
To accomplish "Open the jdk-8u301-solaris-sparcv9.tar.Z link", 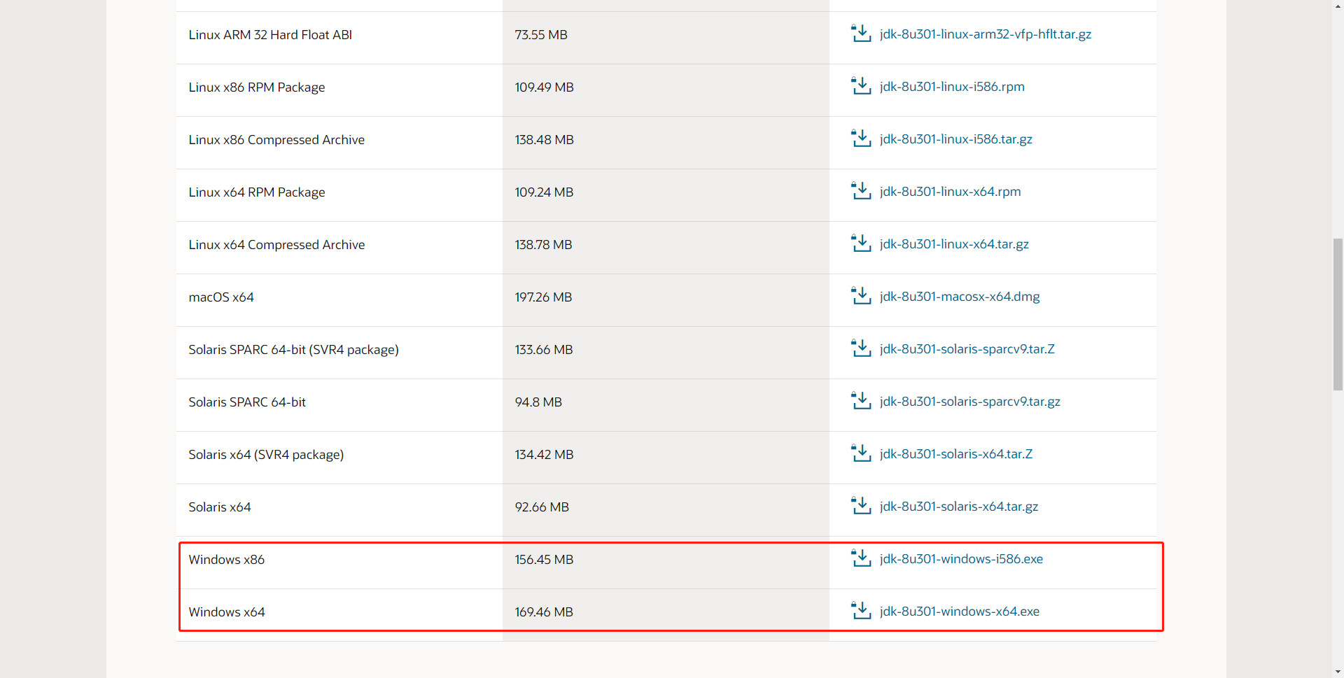I will (x=967, y=349).
